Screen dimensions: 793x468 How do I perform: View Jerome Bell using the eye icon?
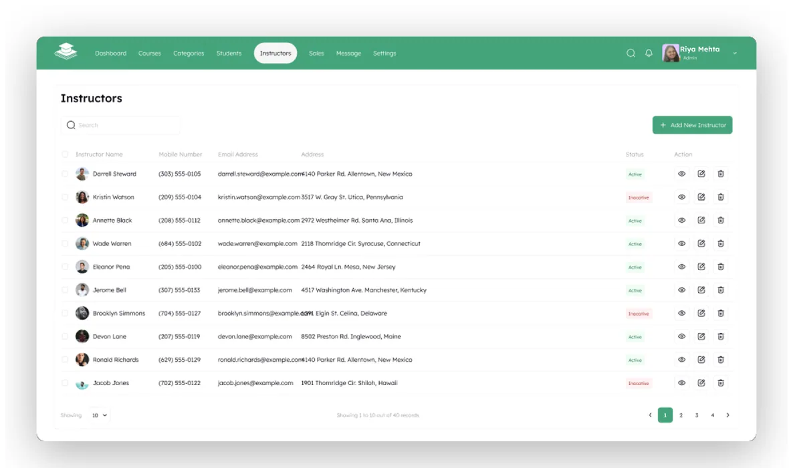coord(682,290)
